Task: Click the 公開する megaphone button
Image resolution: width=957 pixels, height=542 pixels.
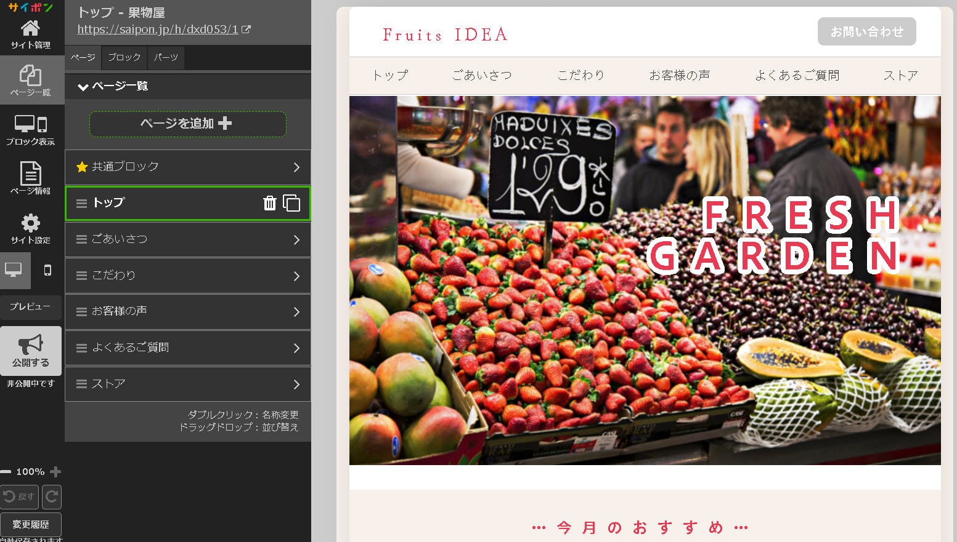Action: pos(30,351)
